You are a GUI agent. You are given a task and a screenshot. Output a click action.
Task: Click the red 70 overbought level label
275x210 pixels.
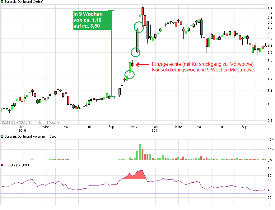[x=270, y=179]
